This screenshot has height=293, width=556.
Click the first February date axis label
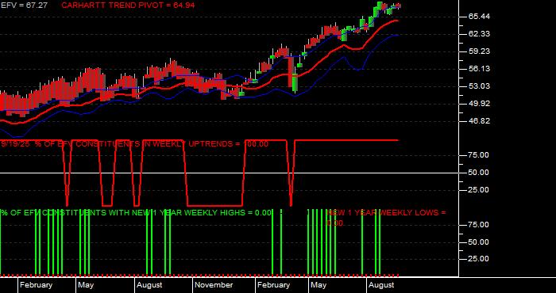tap(36, 285)
